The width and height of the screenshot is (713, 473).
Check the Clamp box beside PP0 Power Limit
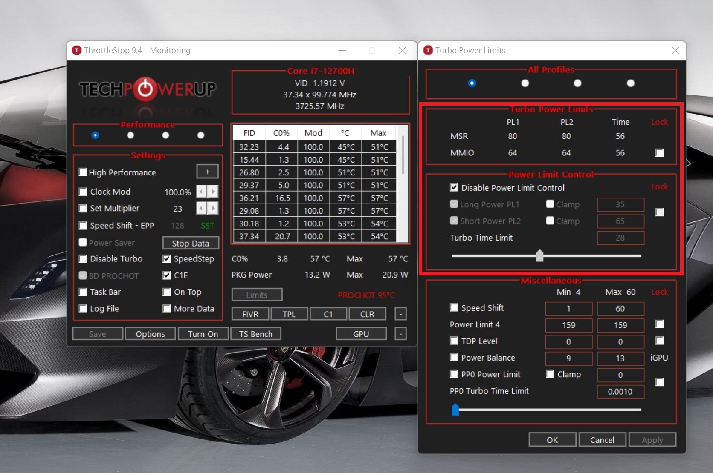click(551, 374)
